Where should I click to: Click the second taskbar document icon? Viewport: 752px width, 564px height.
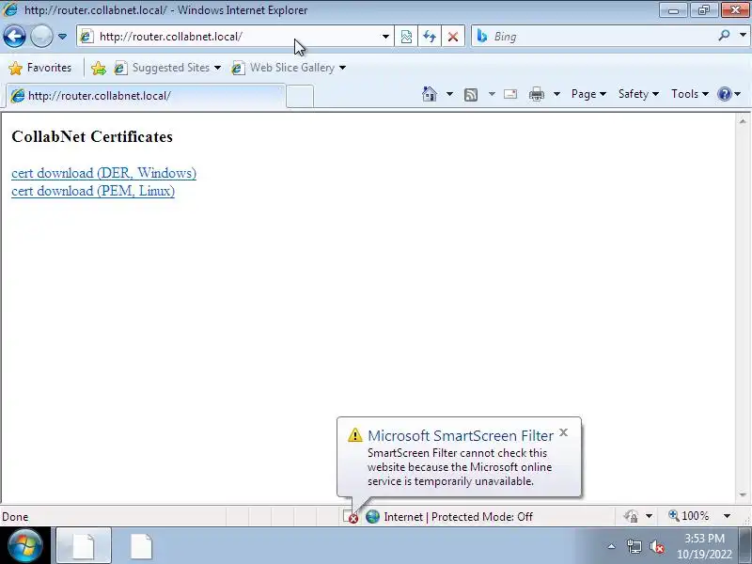[141, 546]
